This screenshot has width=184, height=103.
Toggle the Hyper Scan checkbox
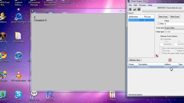(x=176, y=51)
